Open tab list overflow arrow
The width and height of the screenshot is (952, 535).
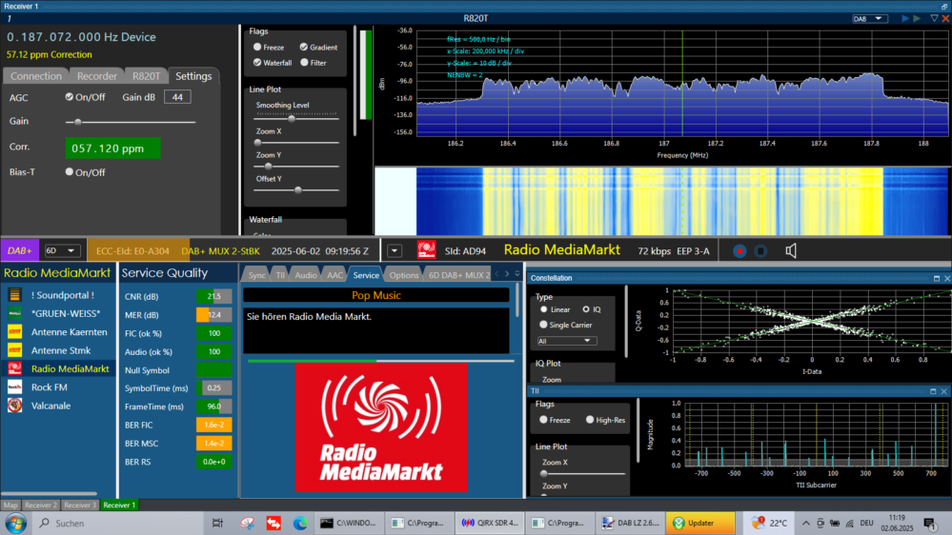click(x=517, y=274)
